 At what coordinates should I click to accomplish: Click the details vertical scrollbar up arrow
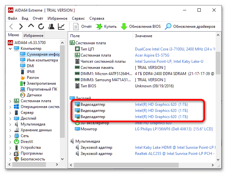pos(218,35)
